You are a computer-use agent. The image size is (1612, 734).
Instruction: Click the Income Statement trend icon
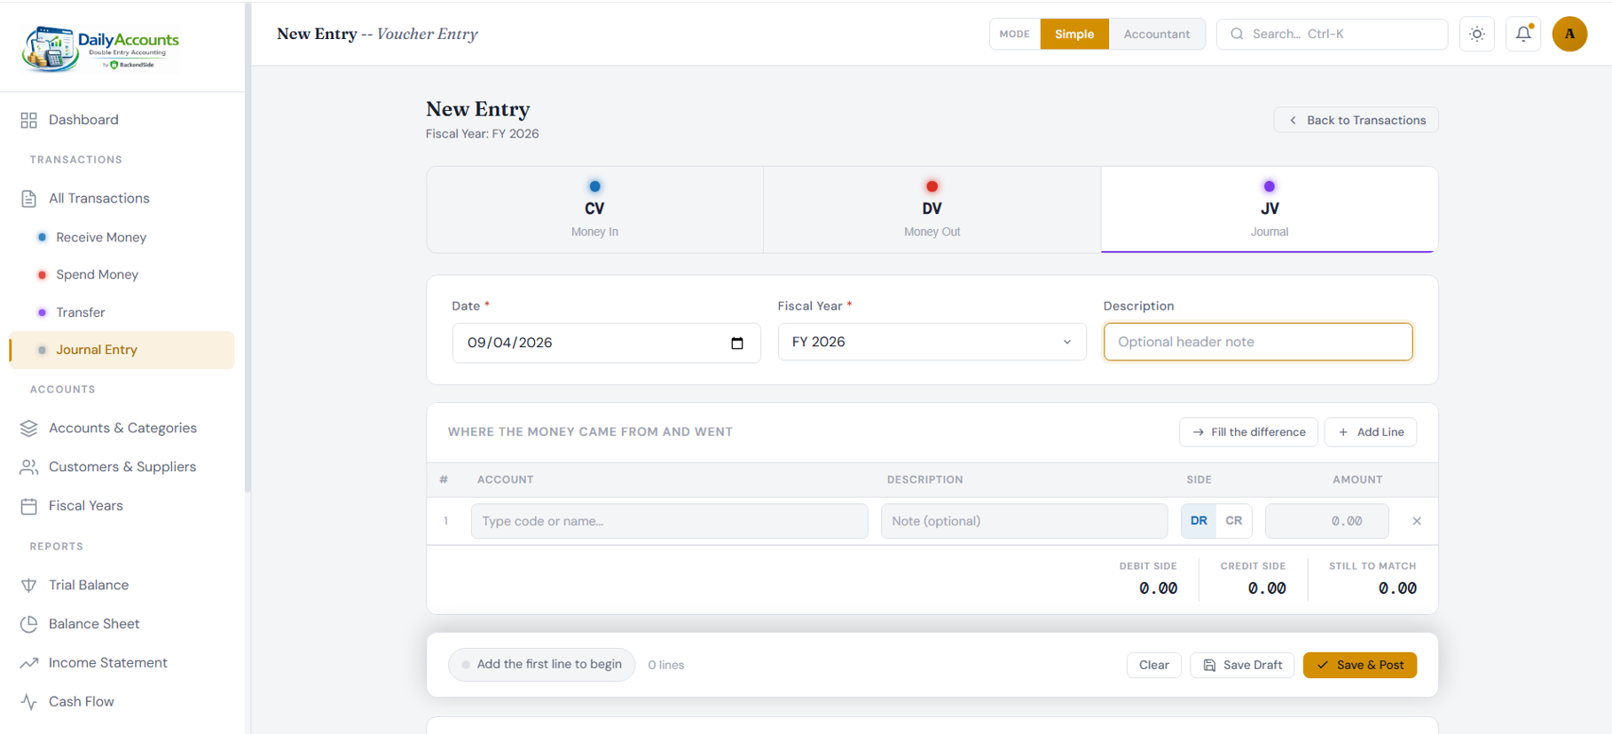(28, 663)
